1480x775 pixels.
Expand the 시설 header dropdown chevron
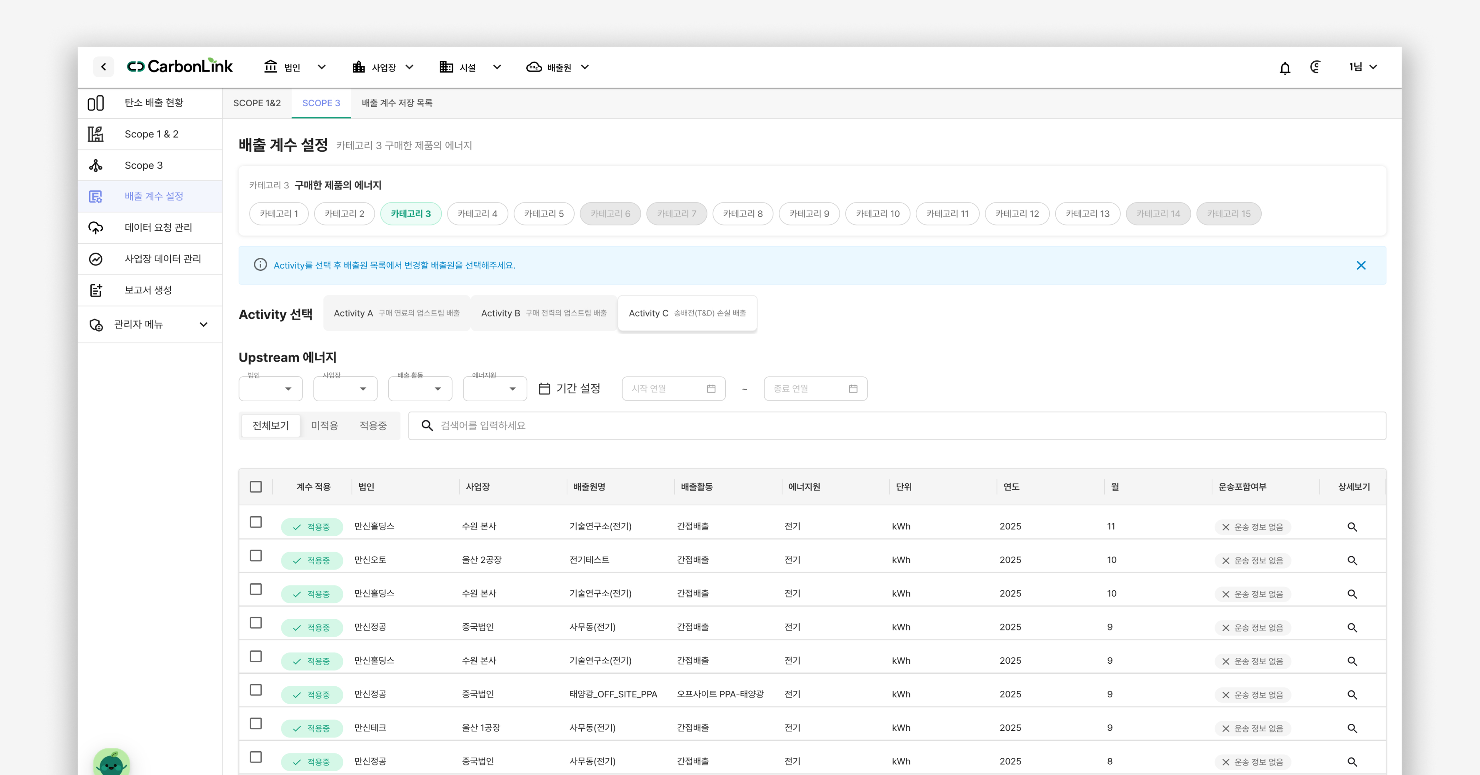pyautogui.click(x=497, y=67)
